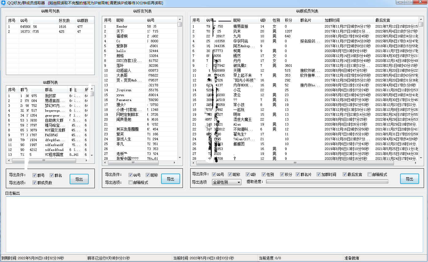This screenshot has width=428, height=262.
Task: Select member 精易客服 in member list
Action: click(305, 26)
